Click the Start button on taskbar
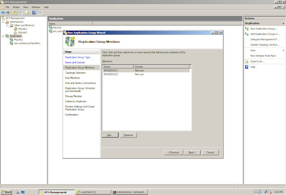Screen dimensions: 286x195 point(6,192)
